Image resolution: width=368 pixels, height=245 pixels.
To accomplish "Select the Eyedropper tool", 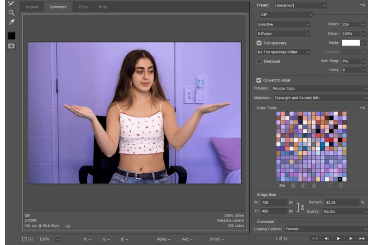I will point(11,22).
